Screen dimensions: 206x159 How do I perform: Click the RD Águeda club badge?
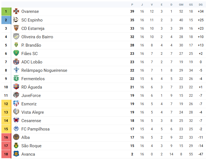click(16, 87)
